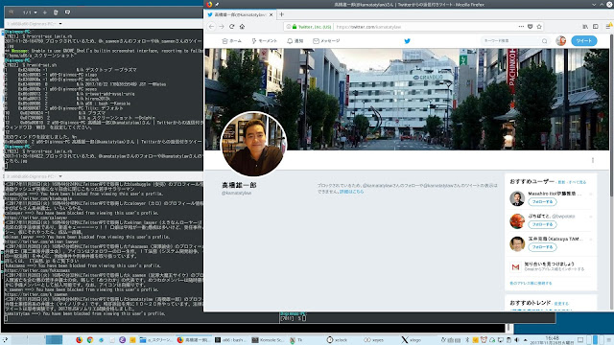Open a new Firefox tab with plus

[281, 14]
